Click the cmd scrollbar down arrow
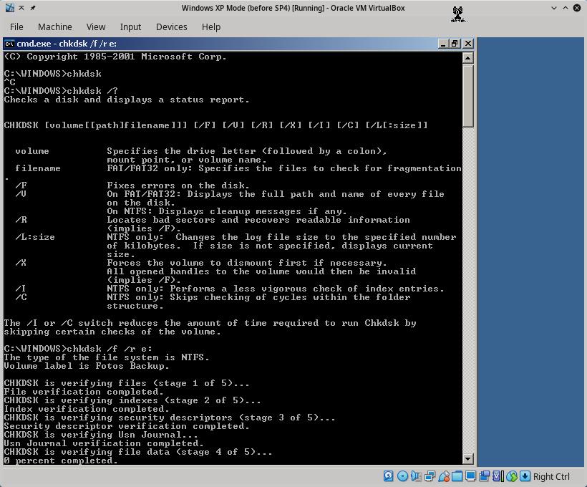Viewport: 587px width, 487px height. [x=468, y=459]
